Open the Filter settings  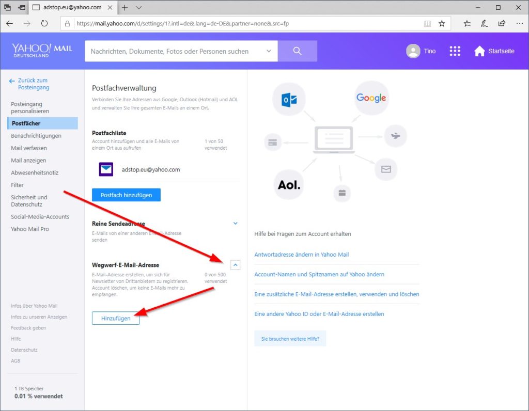[x=17, y=185]
